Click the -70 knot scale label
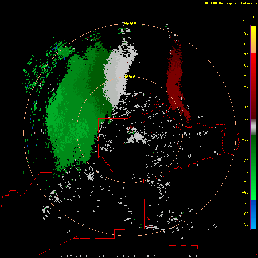This screenshot has height=258, width=258. pyautogui.click(x=245, y=203)
